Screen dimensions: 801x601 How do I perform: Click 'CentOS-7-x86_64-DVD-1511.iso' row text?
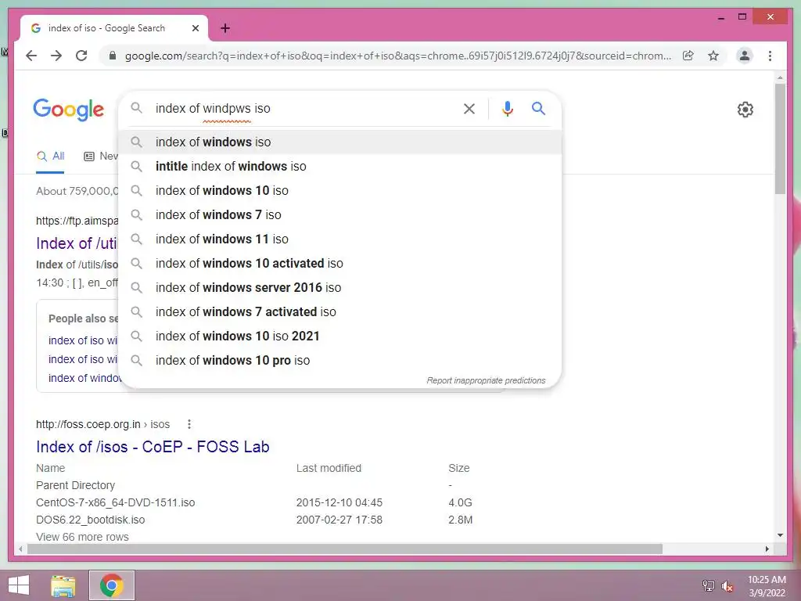coord(116,503)
